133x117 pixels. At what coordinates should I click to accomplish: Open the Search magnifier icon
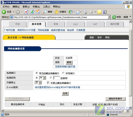point(45,12)
